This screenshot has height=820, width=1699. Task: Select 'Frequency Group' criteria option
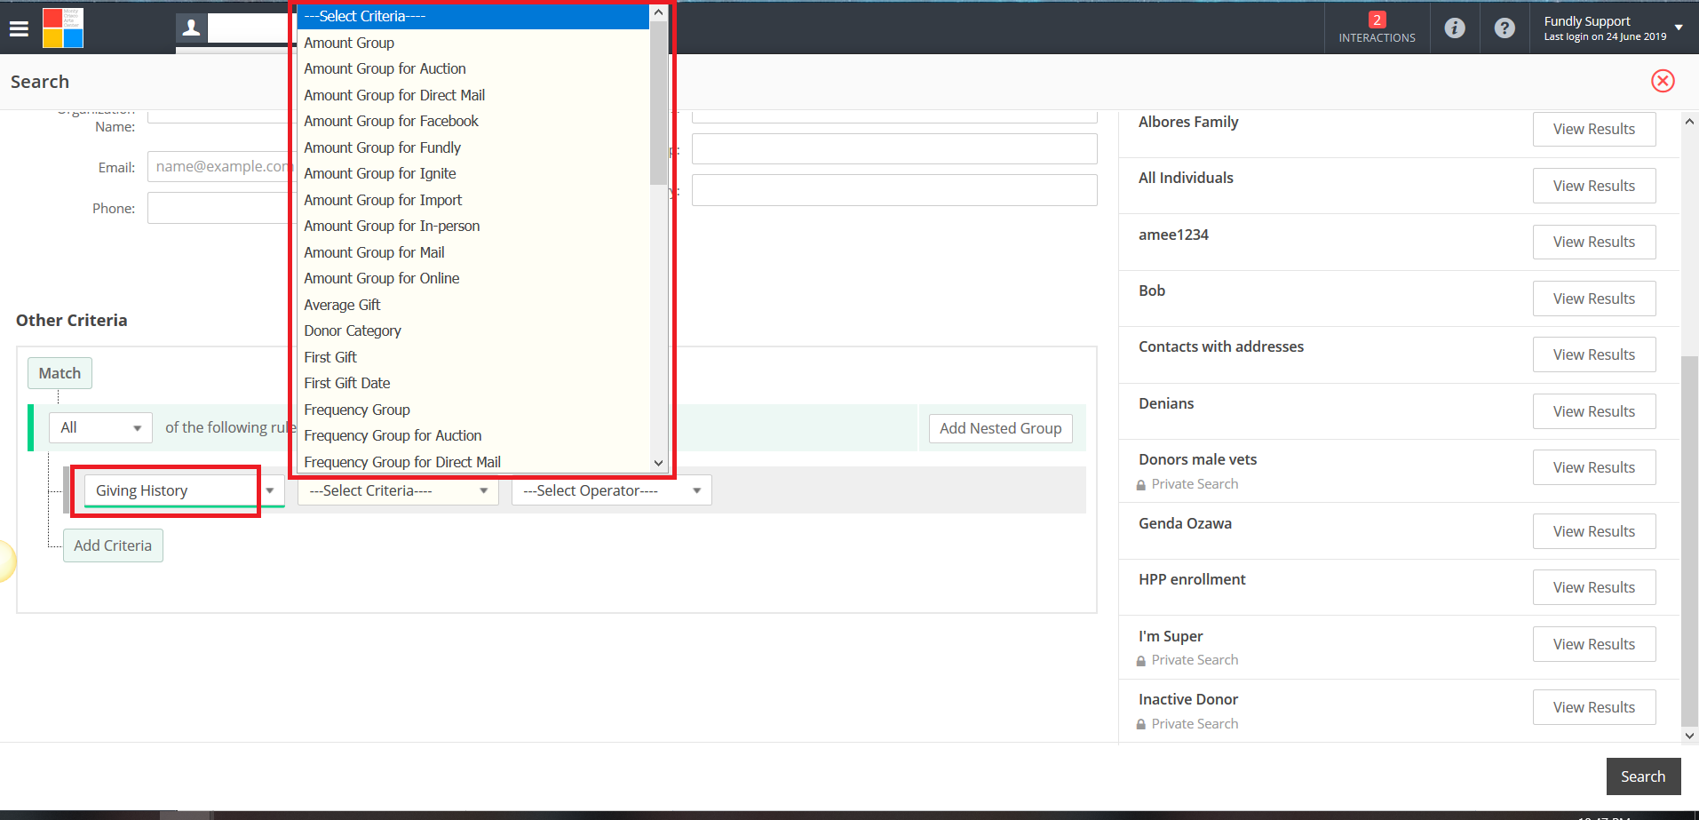click(x=473, y=410)
